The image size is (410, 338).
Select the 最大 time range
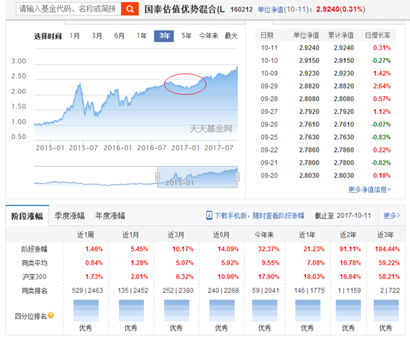pos(231,36)
